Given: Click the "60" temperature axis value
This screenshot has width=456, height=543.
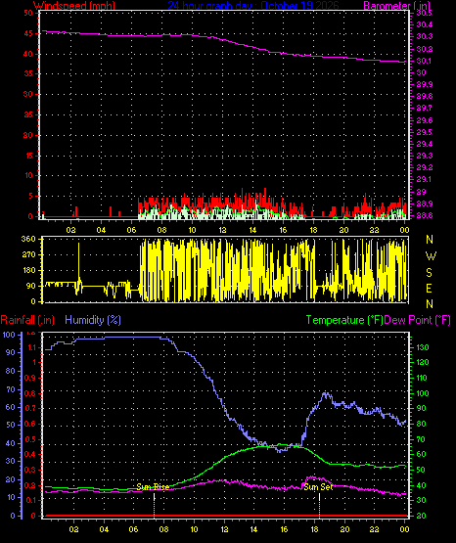Looking at the screenshot, I should [421, 454].
